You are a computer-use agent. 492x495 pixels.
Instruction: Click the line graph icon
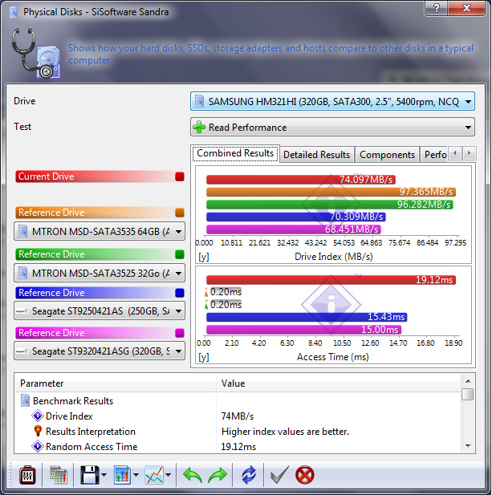(x=154, y=475)
